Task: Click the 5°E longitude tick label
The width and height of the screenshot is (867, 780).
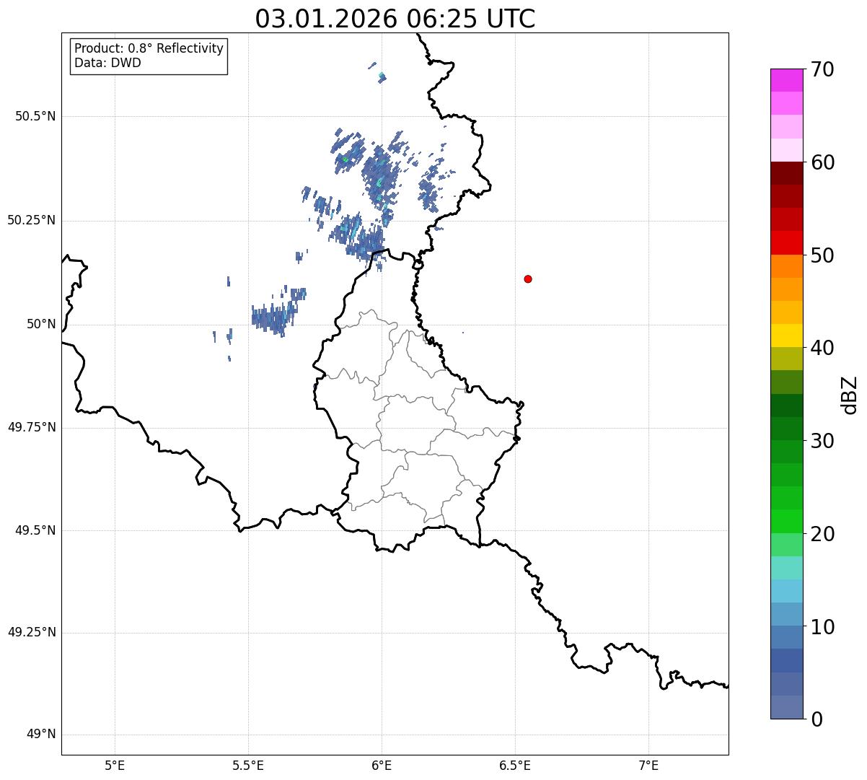Action: (115, 766)
